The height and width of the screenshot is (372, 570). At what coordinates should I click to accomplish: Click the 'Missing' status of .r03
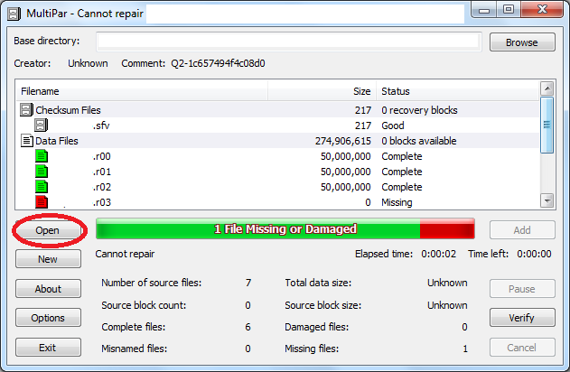tap(397, 202)
